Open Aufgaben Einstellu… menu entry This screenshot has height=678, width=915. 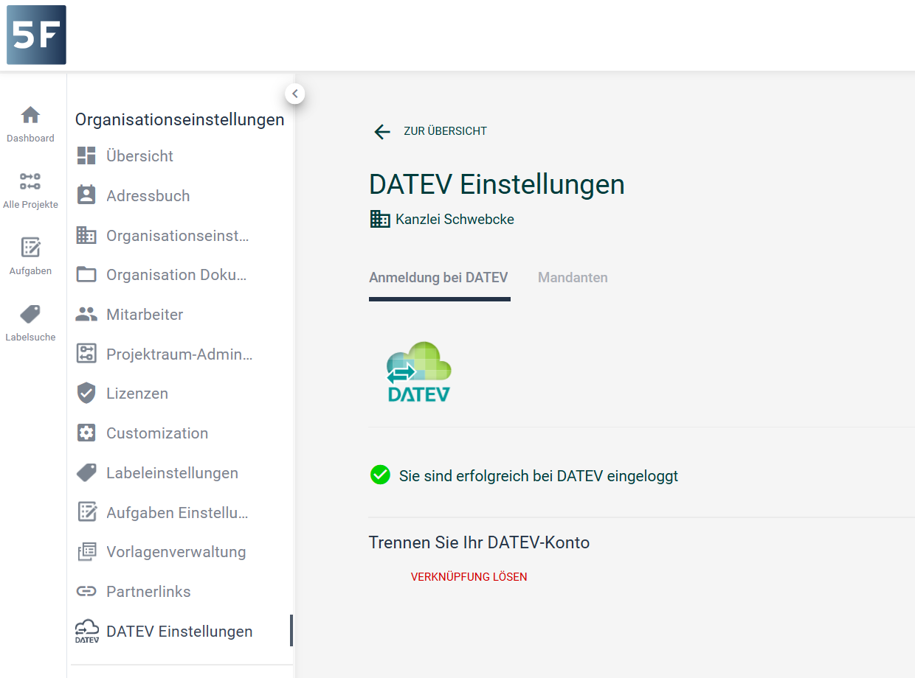177,513
